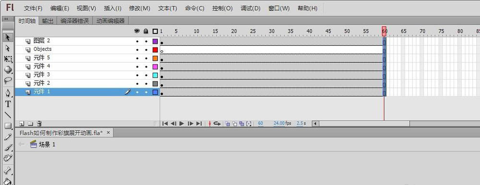Open the 插入(I) menu
This screenshot has height=185, width=480.
[x=113, y=8]
